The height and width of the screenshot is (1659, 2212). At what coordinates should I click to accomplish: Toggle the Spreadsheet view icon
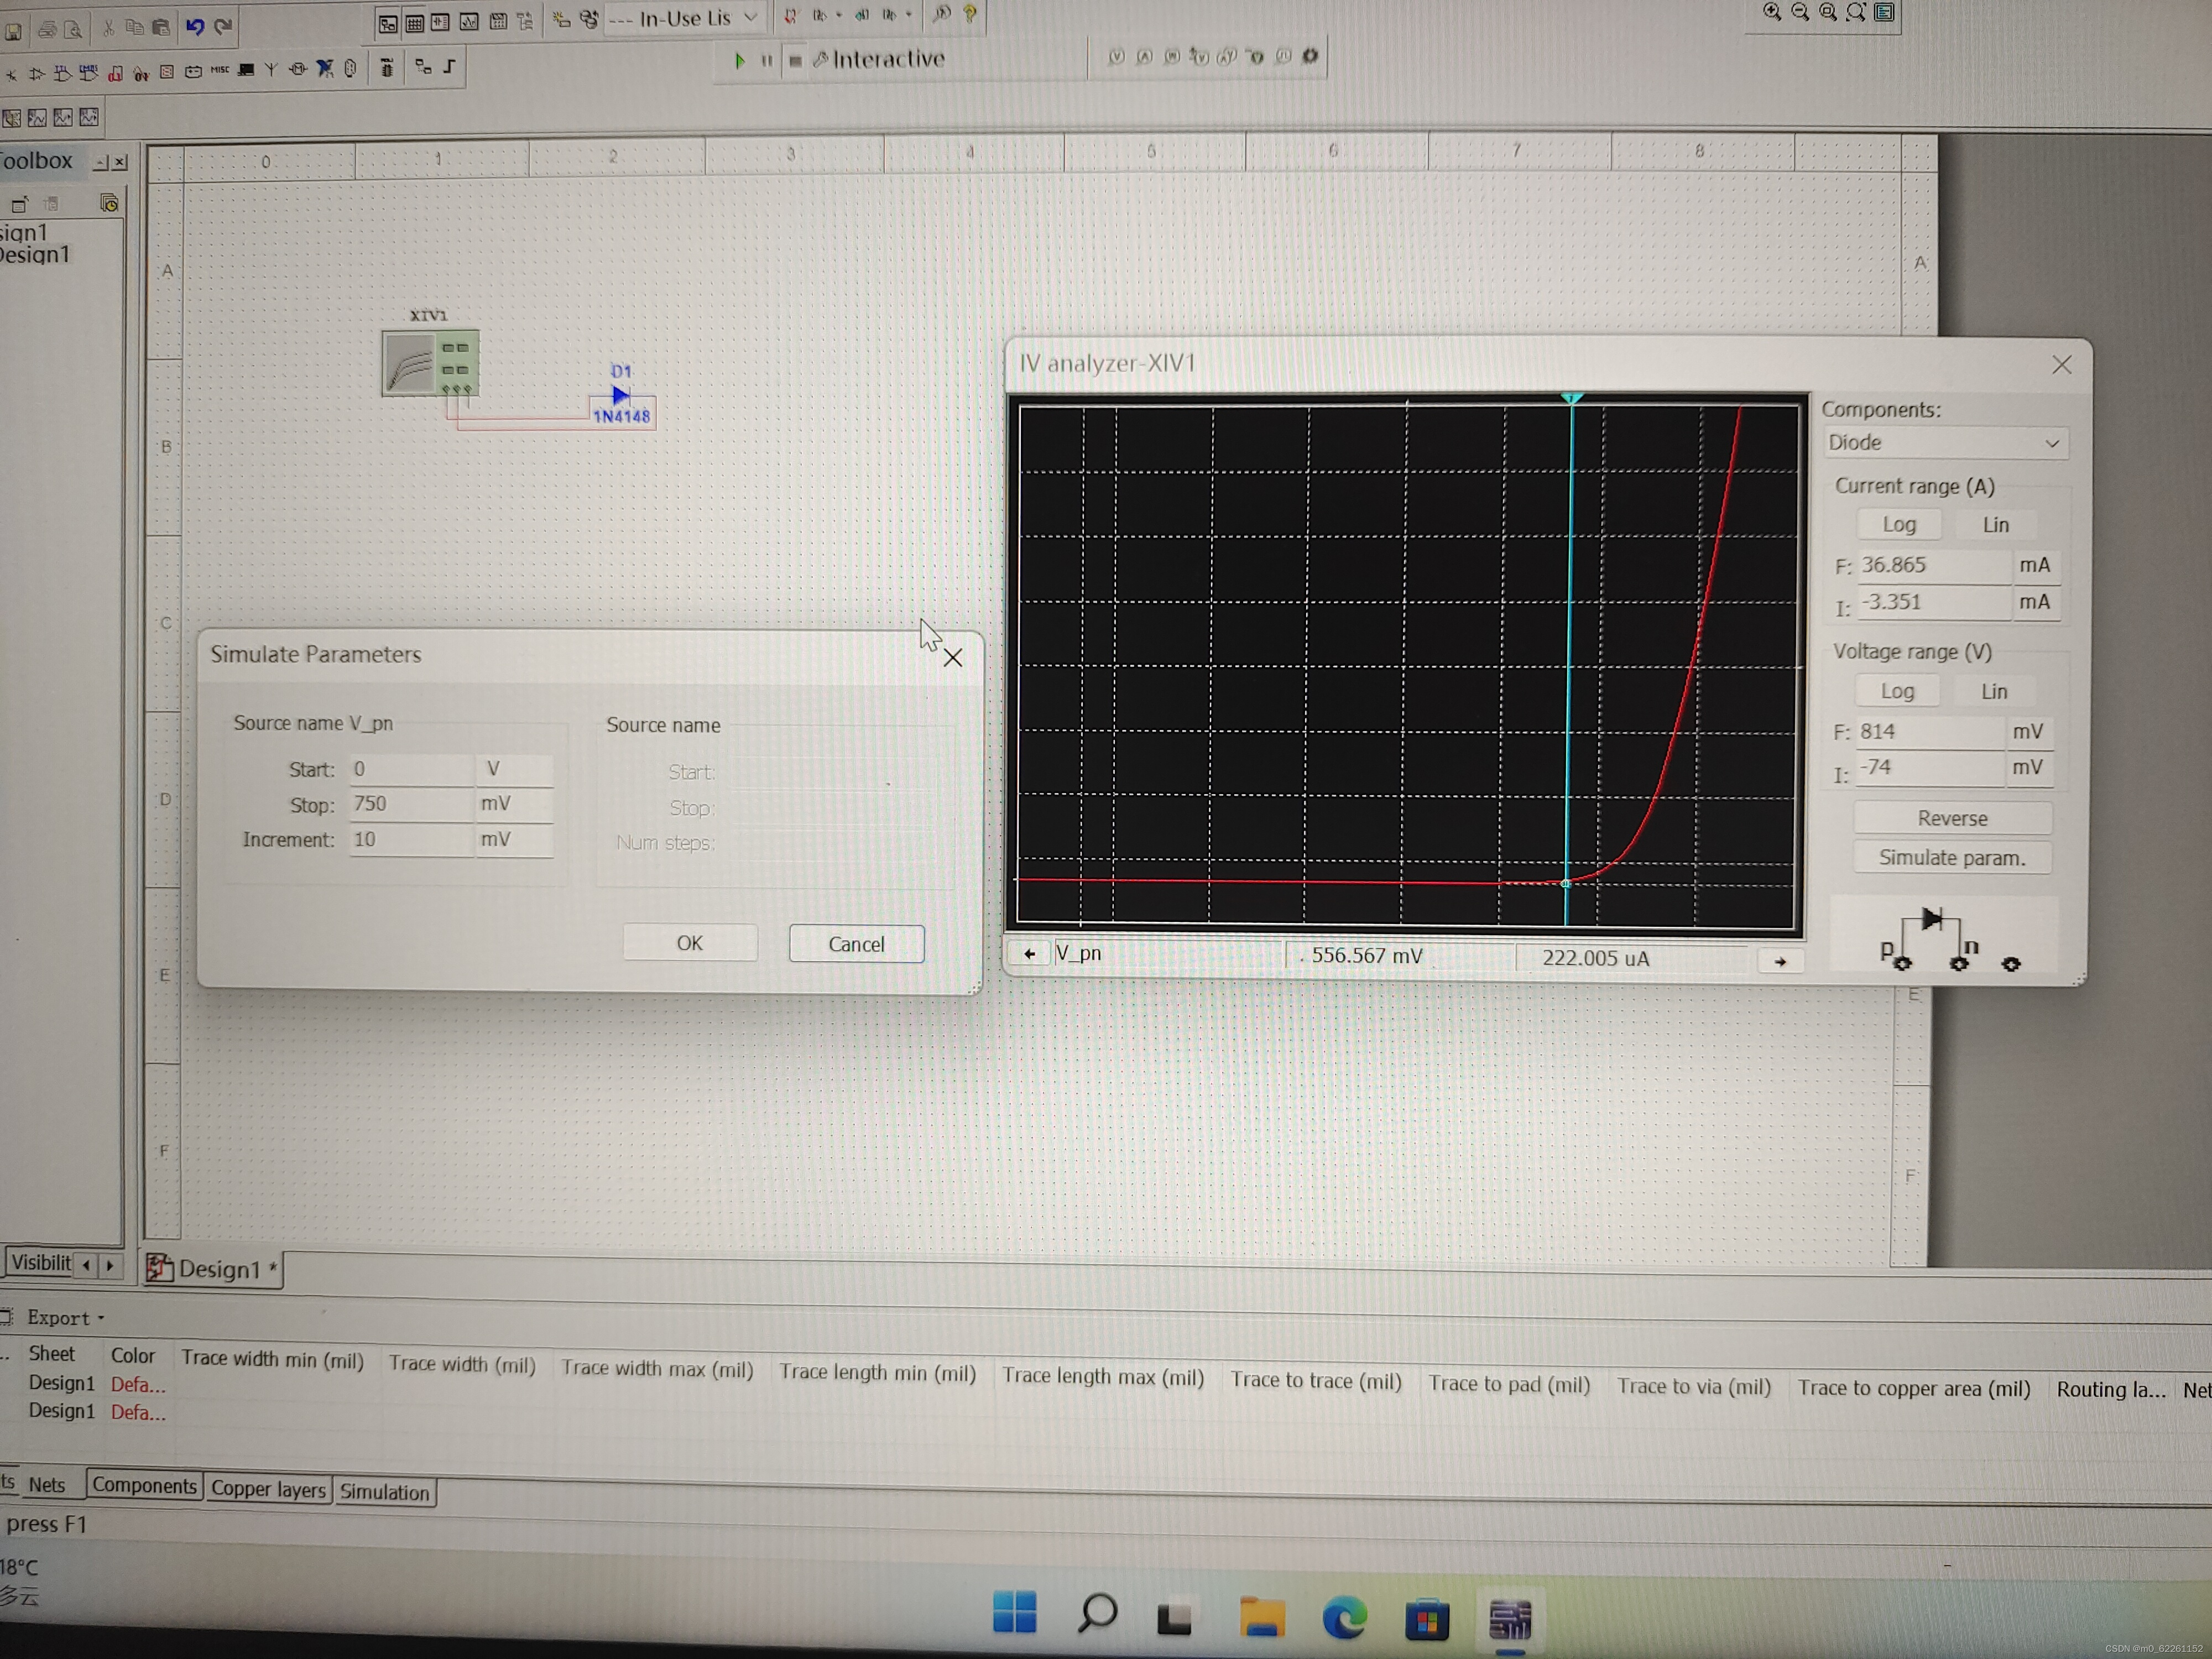[415, 22]
